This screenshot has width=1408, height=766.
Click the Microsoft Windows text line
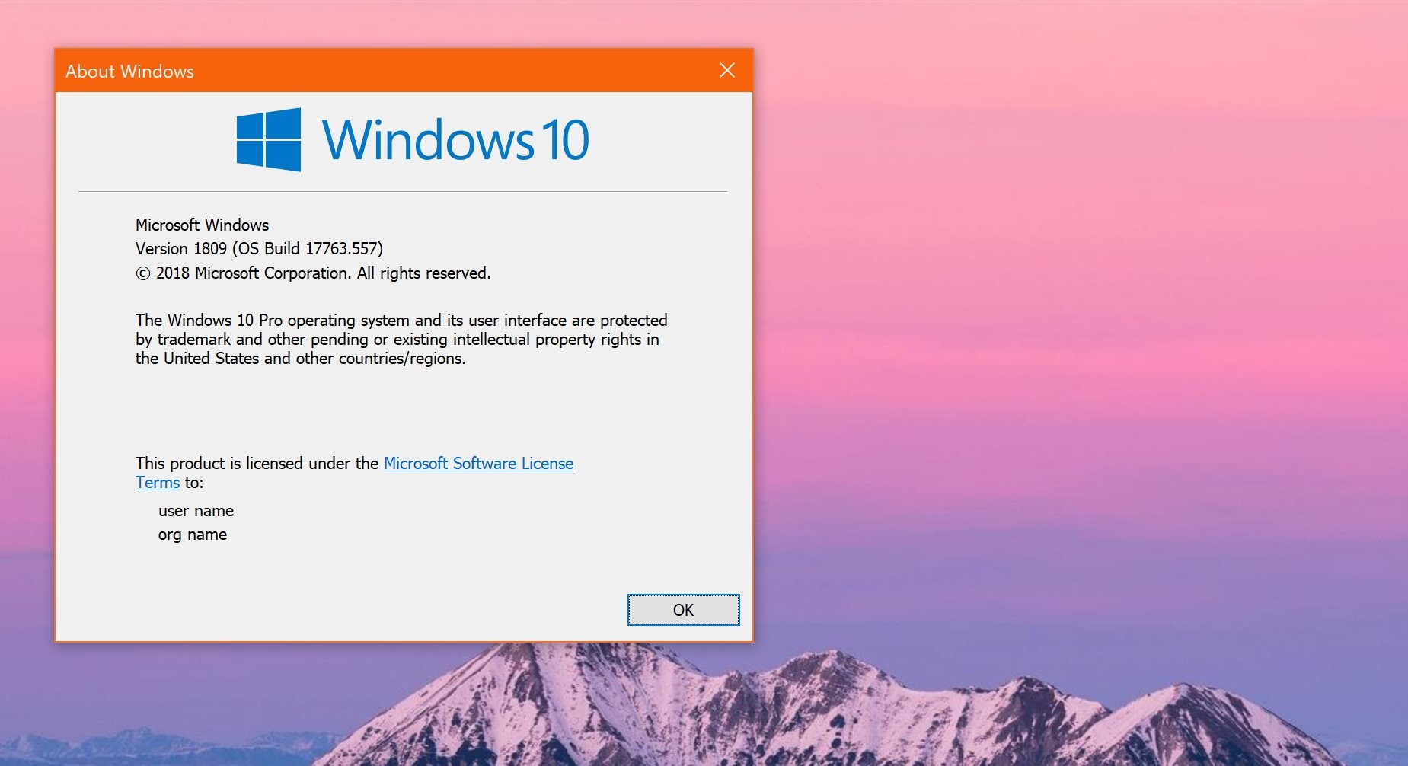[x=203, y=225]
